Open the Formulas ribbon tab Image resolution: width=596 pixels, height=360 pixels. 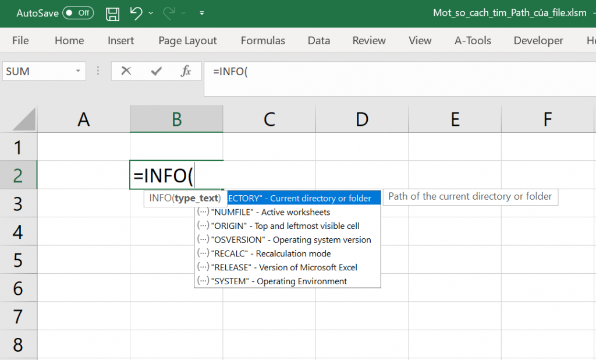point(262,41)
